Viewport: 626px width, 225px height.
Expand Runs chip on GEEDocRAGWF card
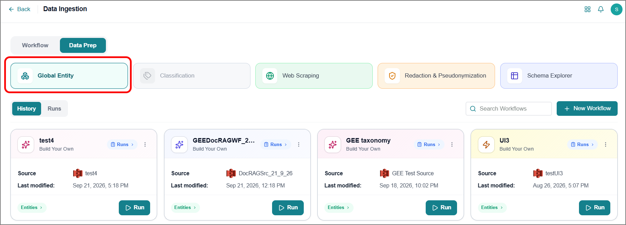point(276,144)
